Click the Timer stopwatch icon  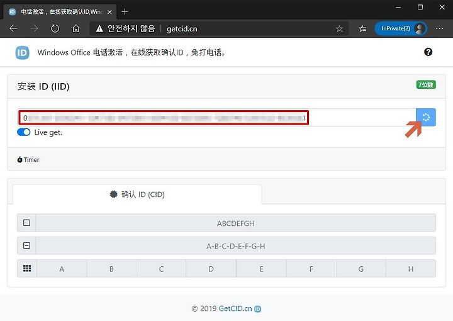20,159
